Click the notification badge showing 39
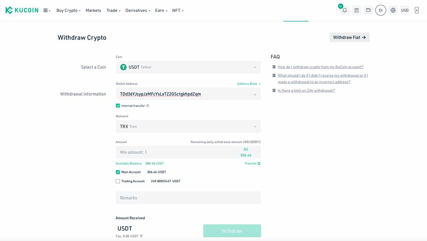Screen dimensions: 427x241 coord(341,6)
